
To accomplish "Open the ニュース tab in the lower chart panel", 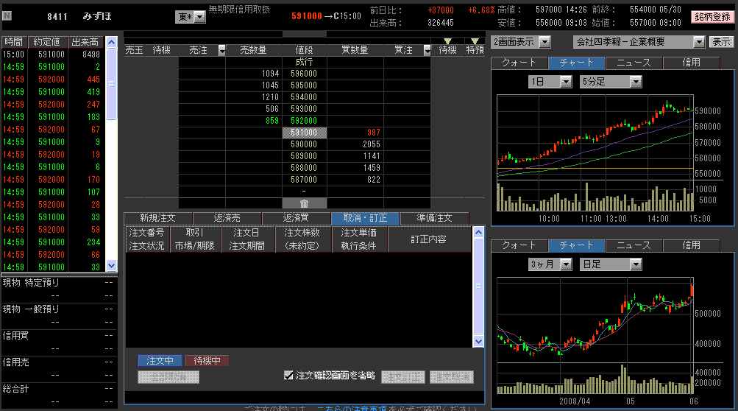I will [634, 245].
